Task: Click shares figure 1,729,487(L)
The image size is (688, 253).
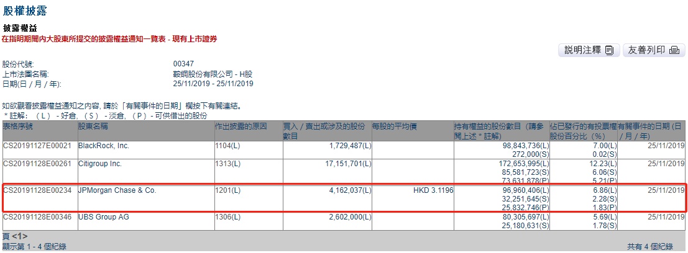Action: pos(349,145)
